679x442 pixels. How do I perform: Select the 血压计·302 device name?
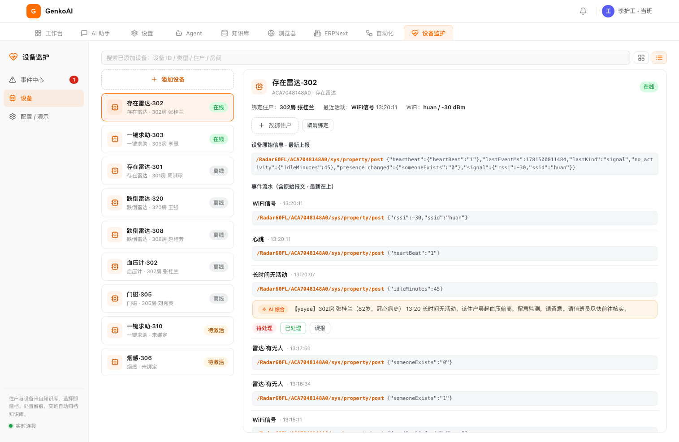pyautogui.click(x=142, y=263)
